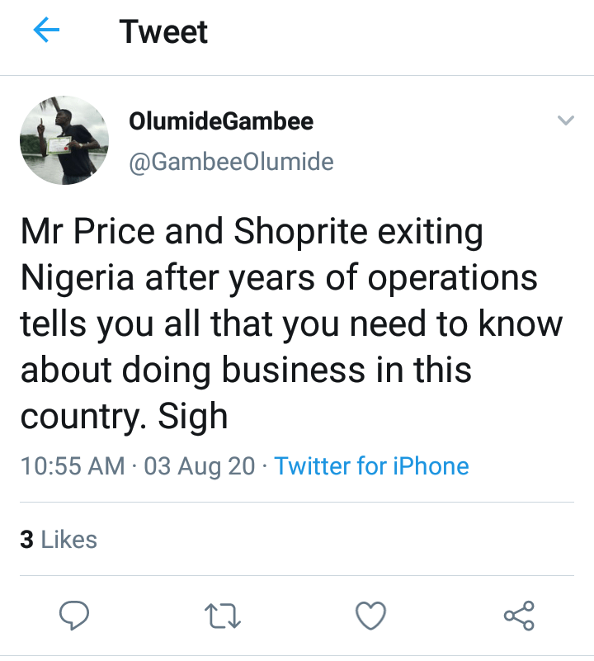
Task: Click the words Mr Price in the tweet
Action: pyautogui.click(x=88, y=233)
